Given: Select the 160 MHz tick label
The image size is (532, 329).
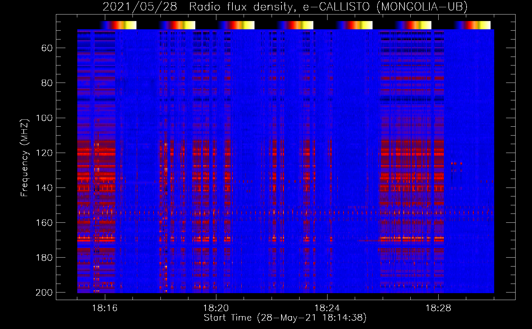Looking at the screenshot, I should (44, 223).
